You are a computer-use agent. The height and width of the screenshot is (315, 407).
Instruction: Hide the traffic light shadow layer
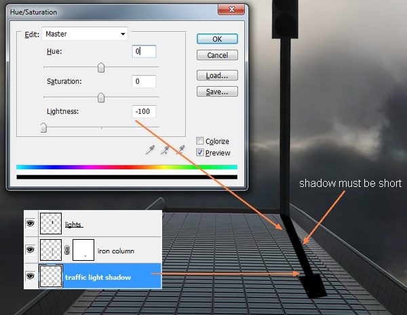pyautogui.click(x=31, y=276)
